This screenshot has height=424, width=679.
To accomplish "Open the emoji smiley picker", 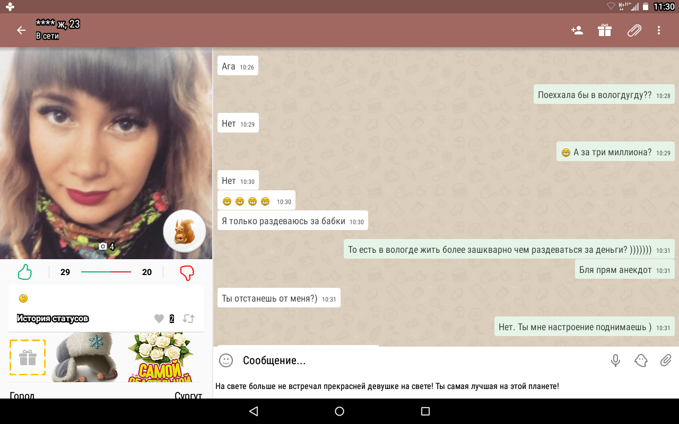I will click(226, 360).
